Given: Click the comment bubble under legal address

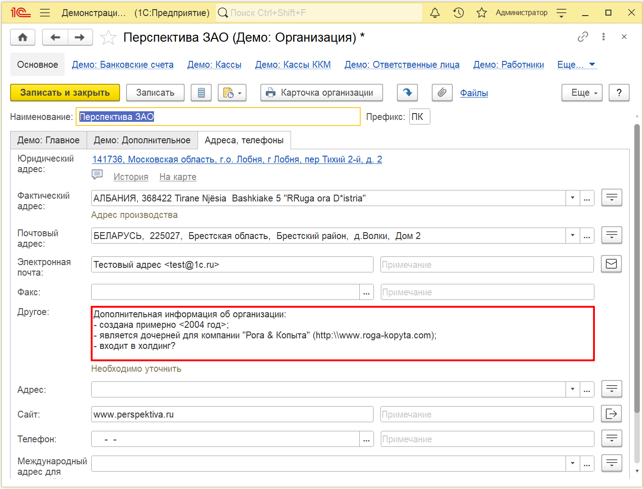Looking at the screenshot, I should (x=97, y=174).
